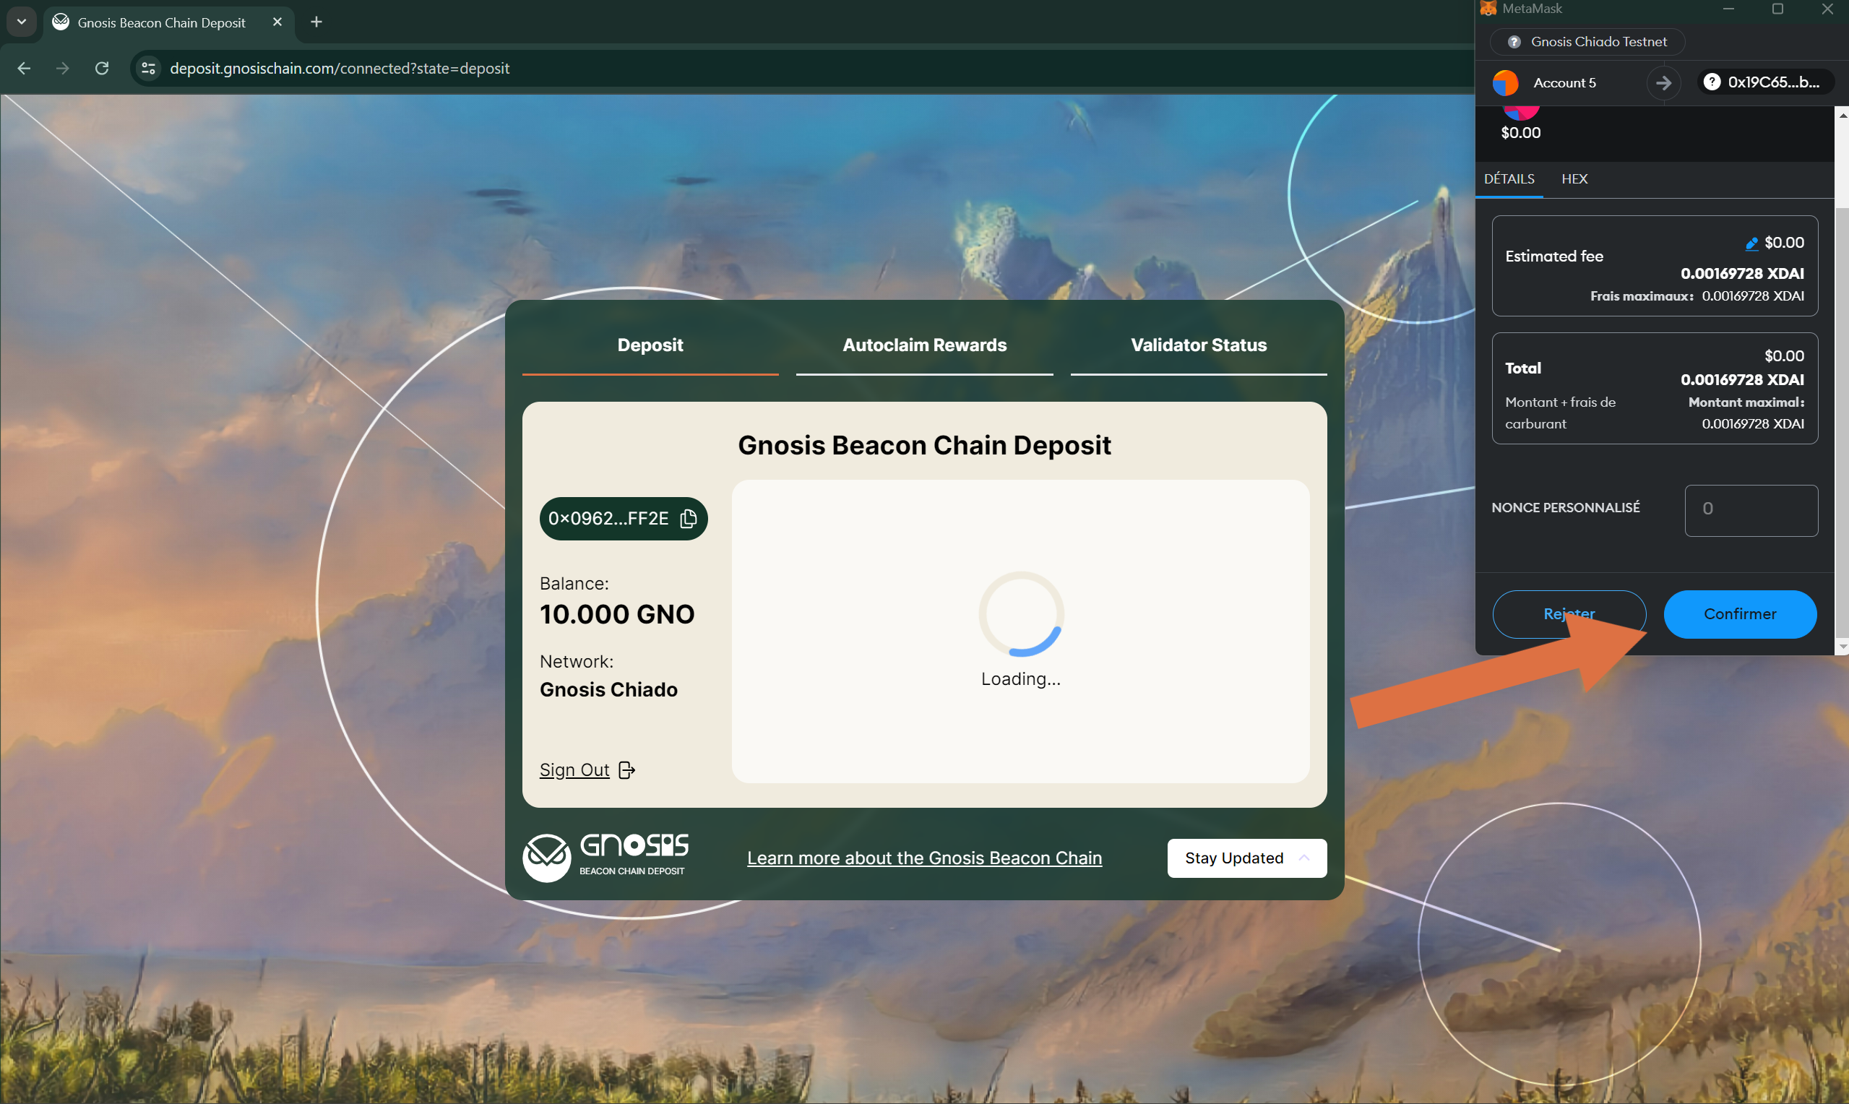Edit estimated fee pencil icon
This screenshot has width=1849, height=1104.
pos(1751,243)
